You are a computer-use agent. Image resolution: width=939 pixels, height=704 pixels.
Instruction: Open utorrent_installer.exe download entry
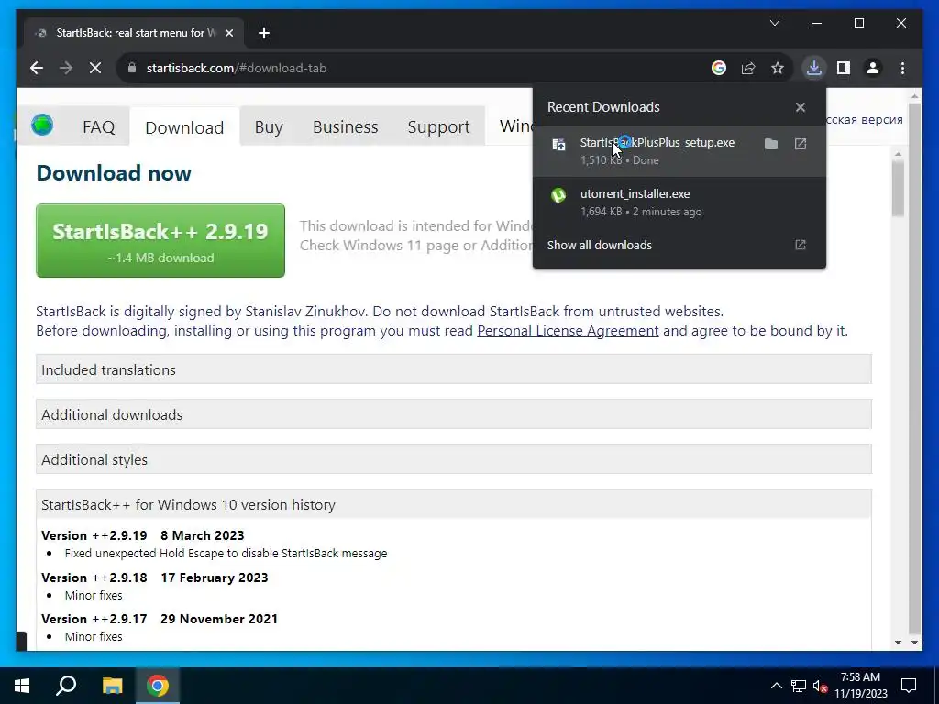coord(679,203)
